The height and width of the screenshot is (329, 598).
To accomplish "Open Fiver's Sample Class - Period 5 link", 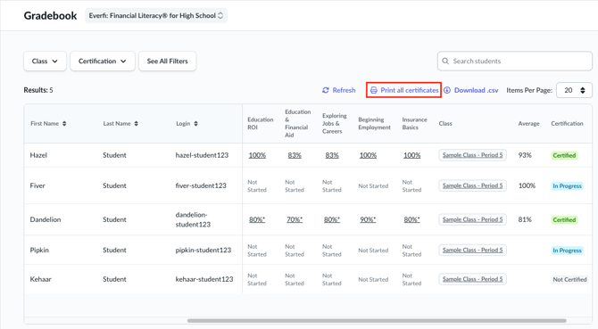I will pos(472,185).
